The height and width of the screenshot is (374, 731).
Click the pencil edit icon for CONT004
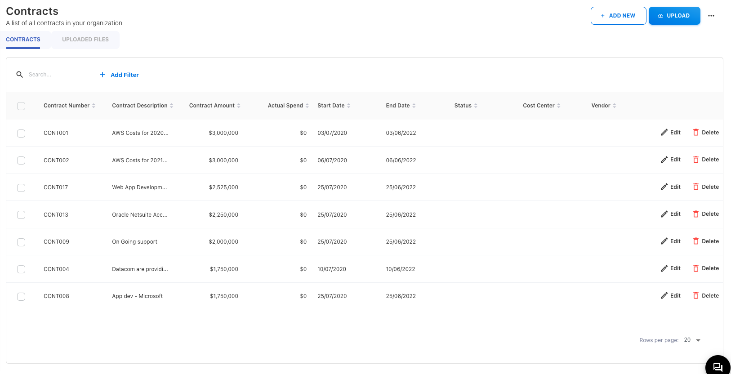pyautogui.click(x=664, y=268)
